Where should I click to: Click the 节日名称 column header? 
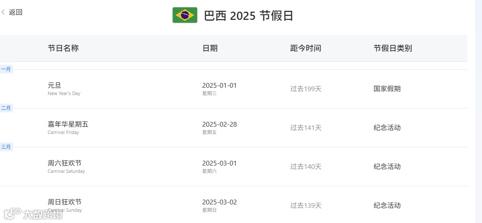(63, 48)
